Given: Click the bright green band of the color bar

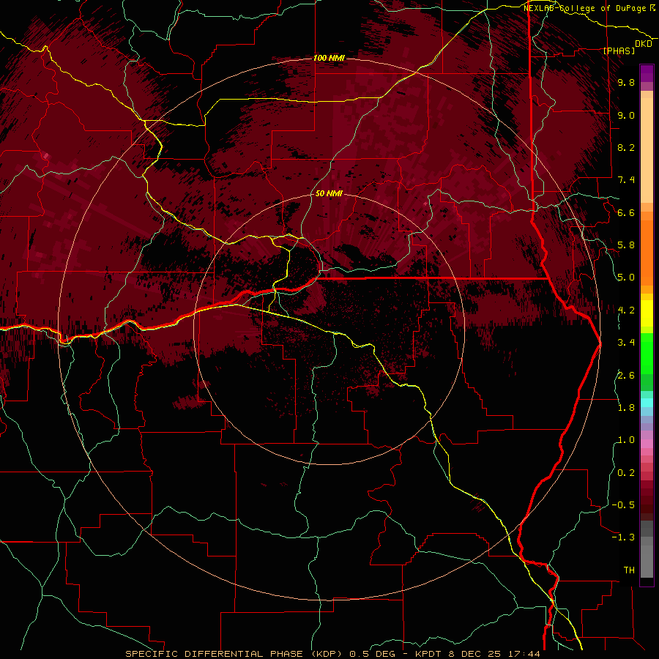Looking at the screenshot, I should click(x=647, y=354).
